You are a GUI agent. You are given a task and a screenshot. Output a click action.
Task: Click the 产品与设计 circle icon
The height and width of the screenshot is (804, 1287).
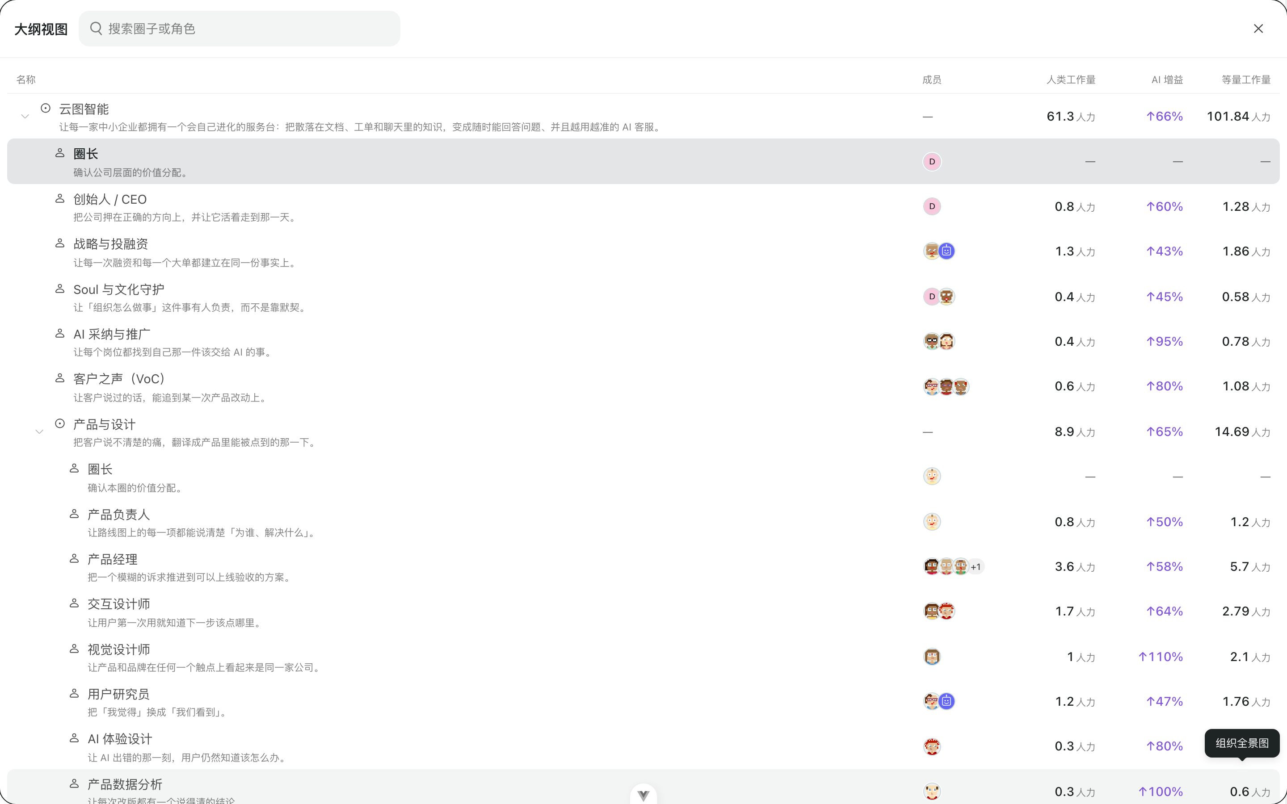click(x=60, y=424)
